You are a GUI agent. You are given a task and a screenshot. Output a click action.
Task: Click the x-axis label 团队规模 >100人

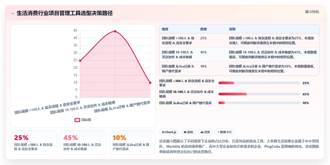click(47, 107)
